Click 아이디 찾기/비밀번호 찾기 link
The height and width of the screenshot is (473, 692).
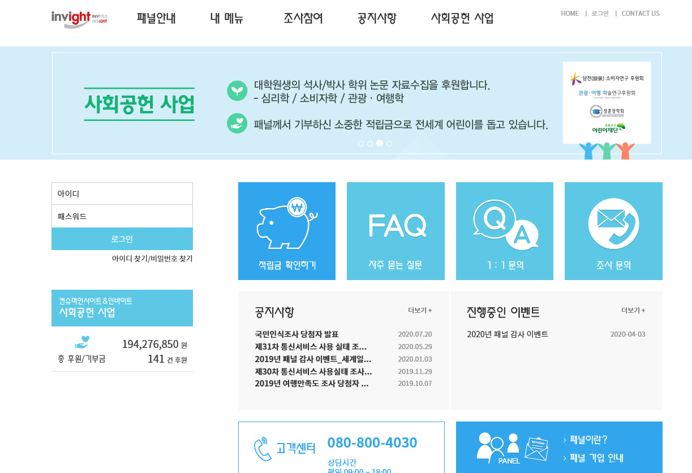tap(152, 259)
